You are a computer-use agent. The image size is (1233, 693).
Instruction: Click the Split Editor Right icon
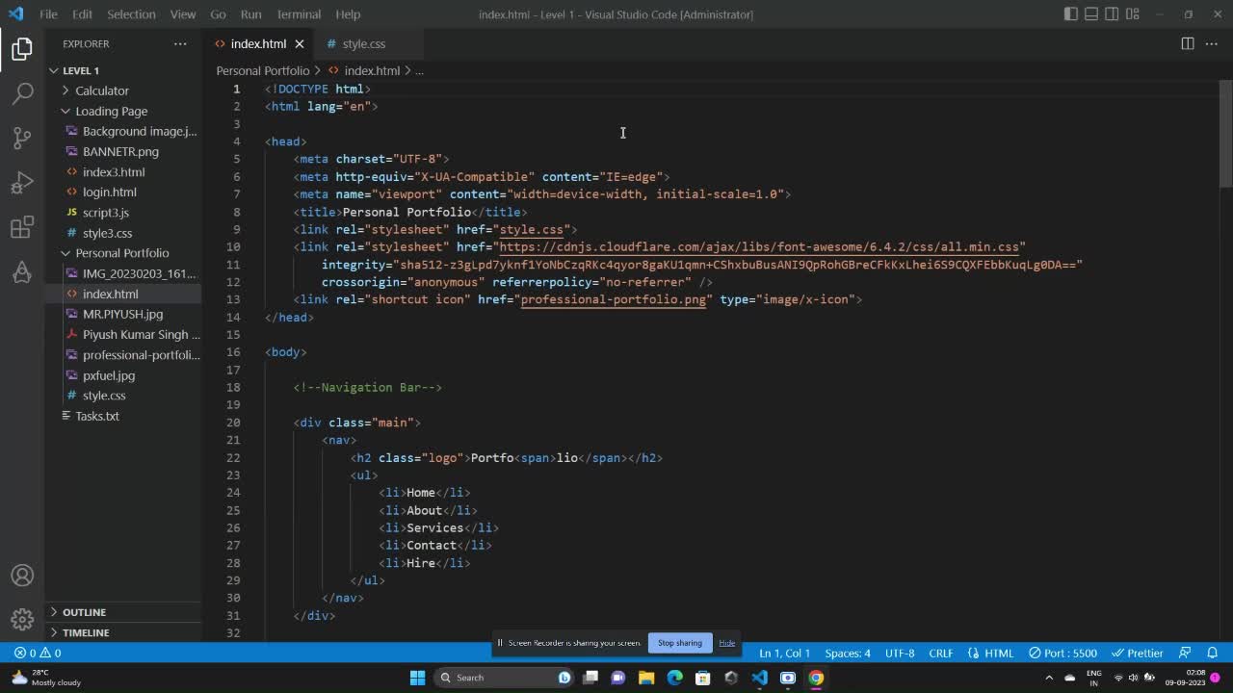(x=1188, y=43)
